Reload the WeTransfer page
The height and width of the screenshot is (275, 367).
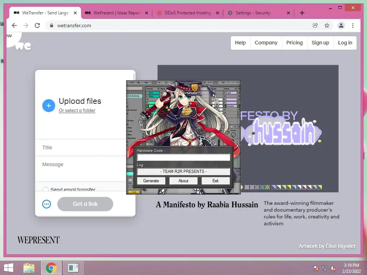pos(37,25)
